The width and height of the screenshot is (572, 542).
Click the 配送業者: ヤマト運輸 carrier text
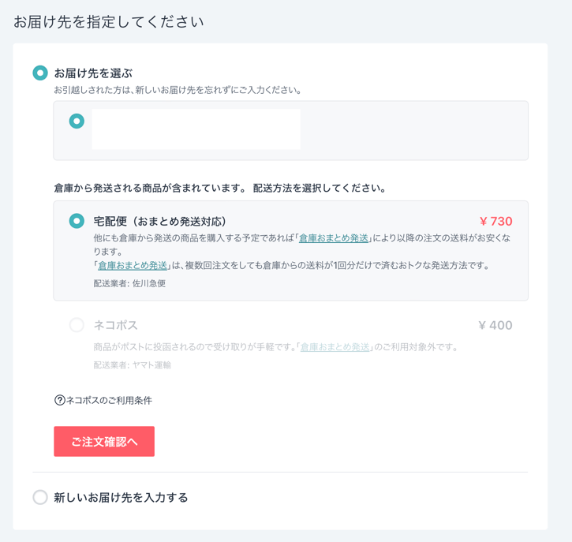click(132, 364)
